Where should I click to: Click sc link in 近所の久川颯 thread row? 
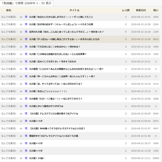21,32
